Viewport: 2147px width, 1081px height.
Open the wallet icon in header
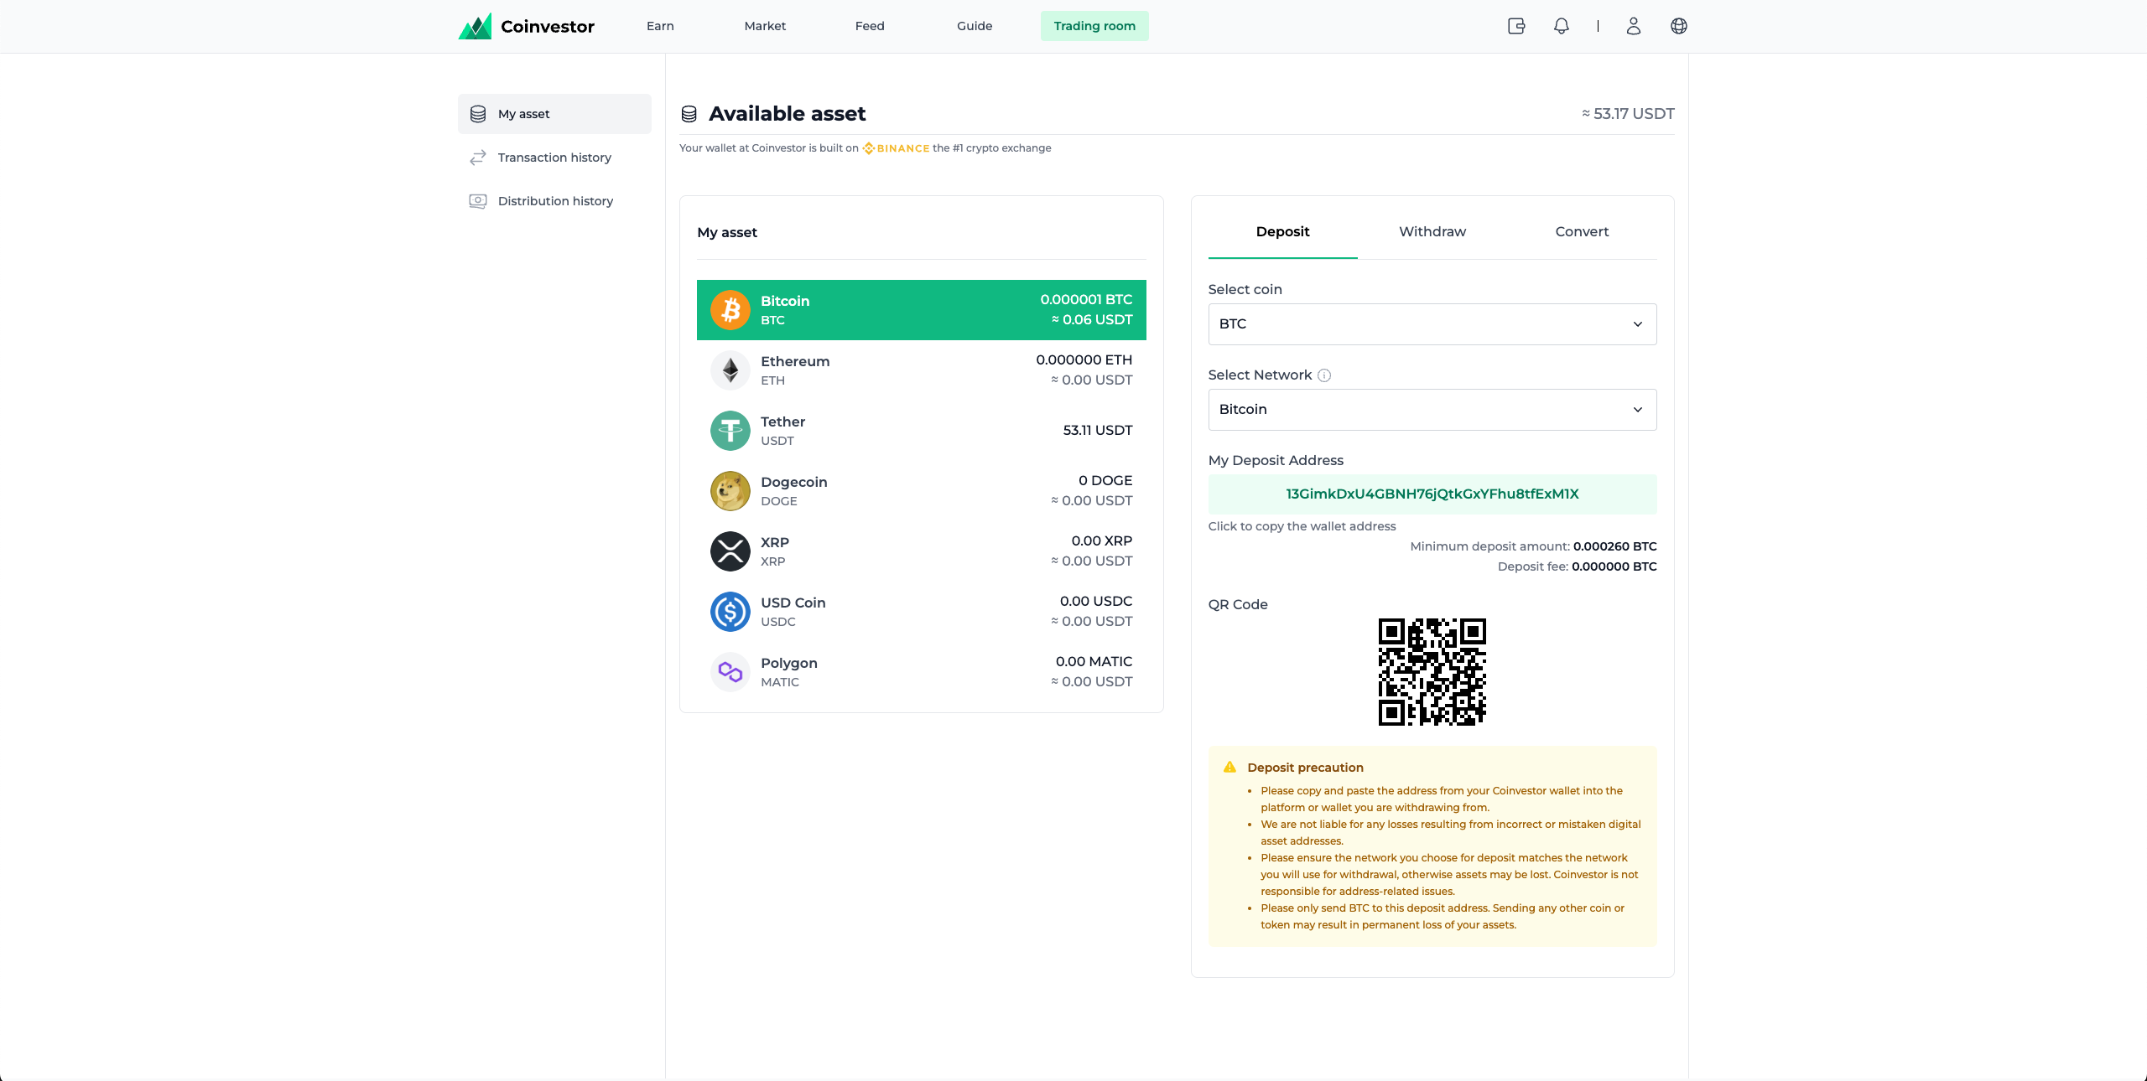1516,26
